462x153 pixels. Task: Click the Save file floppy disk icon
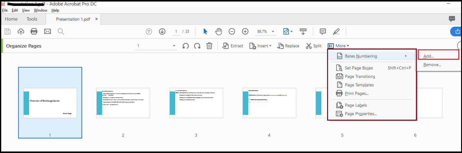tap(8, 32)
